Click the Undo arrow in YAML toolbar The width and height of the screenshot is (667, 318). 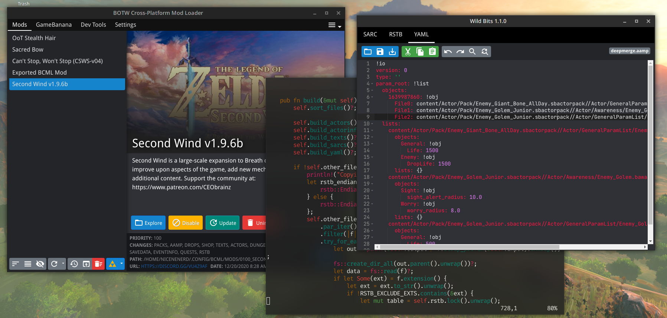[448, 52]
